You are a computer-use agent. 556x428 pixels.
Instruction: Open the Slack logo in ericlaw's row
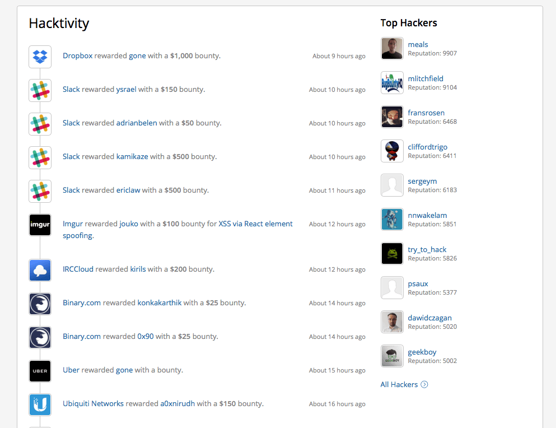point(40,191)
